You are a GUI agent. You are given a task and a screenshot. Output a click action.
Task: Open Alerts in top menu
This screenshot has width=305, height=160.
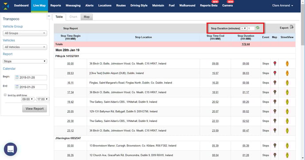pyautogui.click(x=89, y=5)
